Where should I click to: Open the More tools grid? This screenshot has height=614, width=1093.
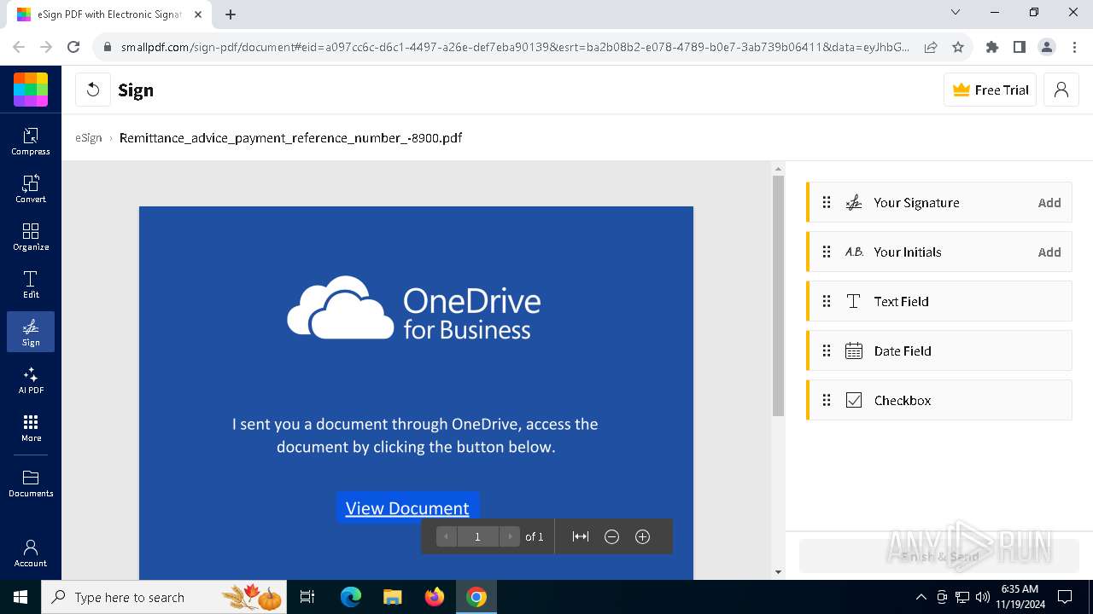click(x=31, y=427)
